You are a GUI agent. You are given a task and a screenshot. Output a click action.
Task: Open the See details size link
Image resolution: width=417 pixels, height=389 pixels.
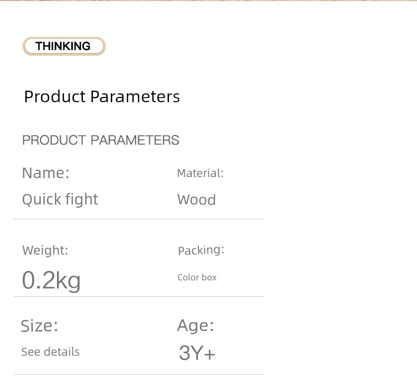(50, 352)
